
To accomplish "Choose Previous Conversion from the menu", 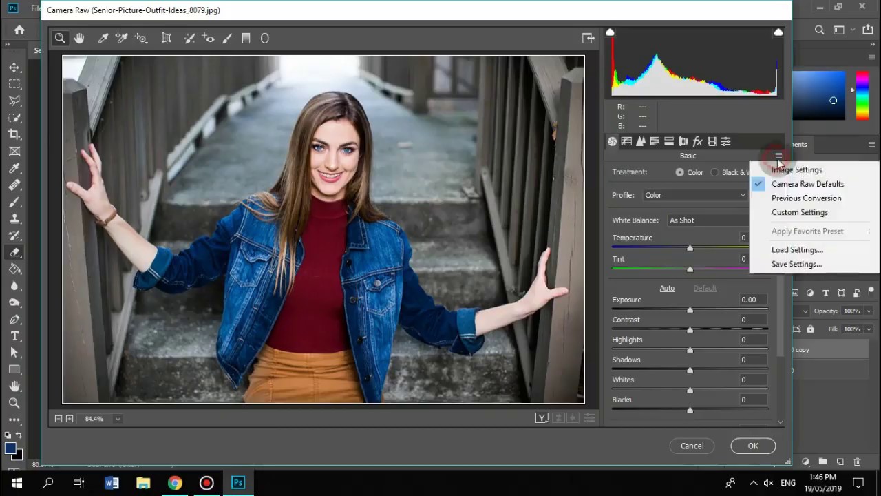I will tap(806, 198).
